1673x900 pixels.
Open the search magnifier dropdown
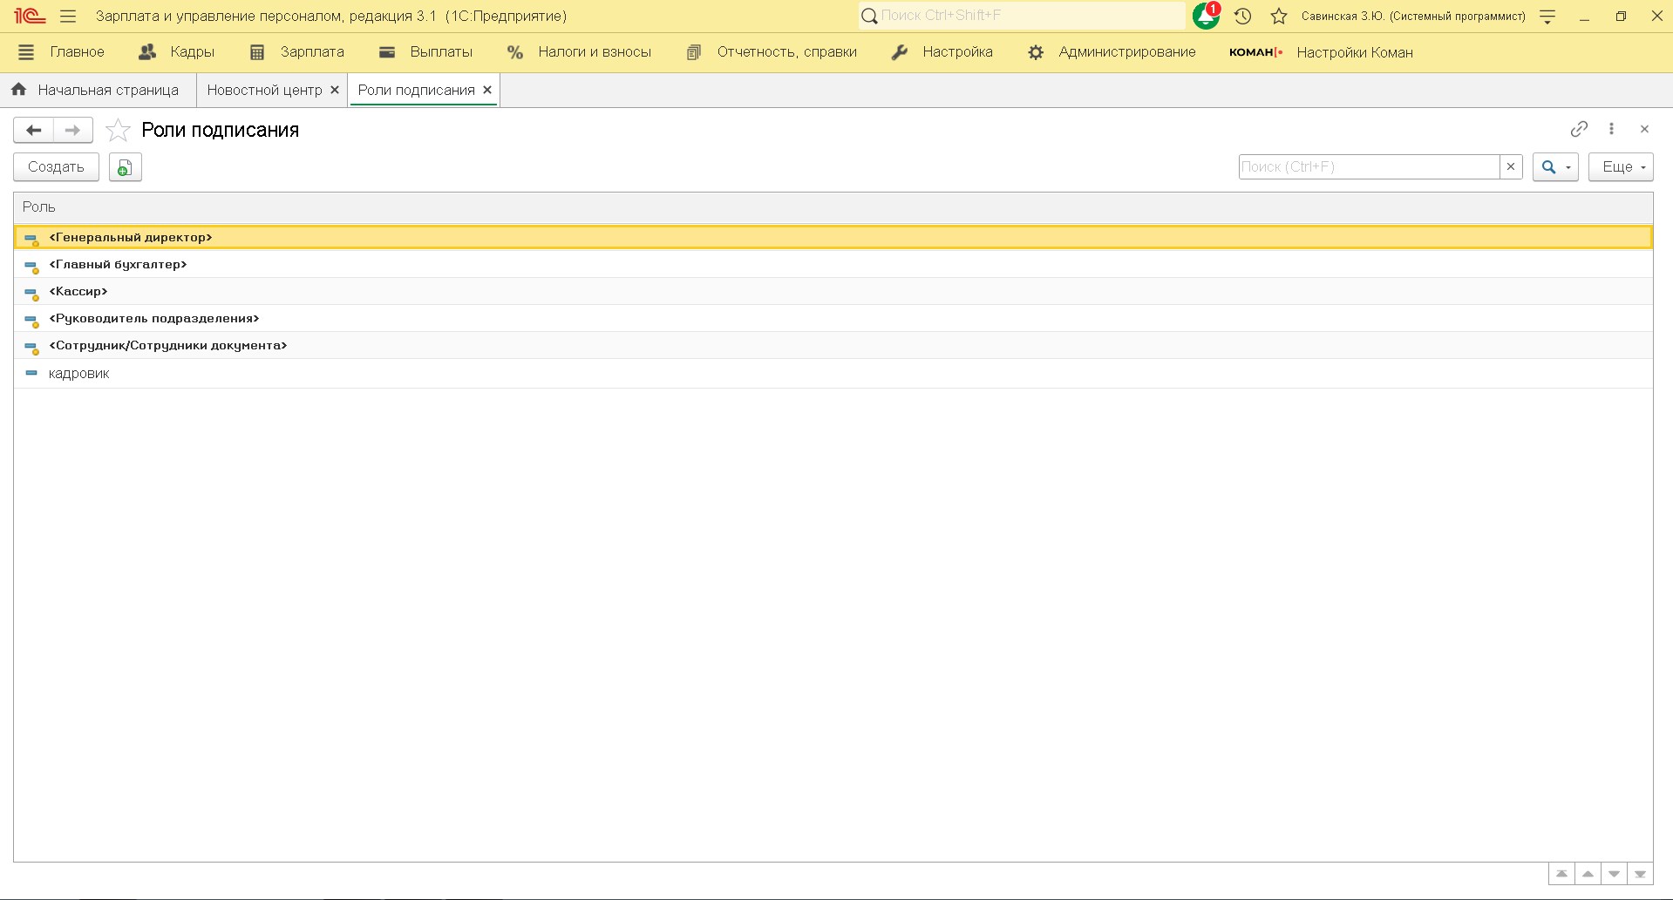coord(1555,167)
